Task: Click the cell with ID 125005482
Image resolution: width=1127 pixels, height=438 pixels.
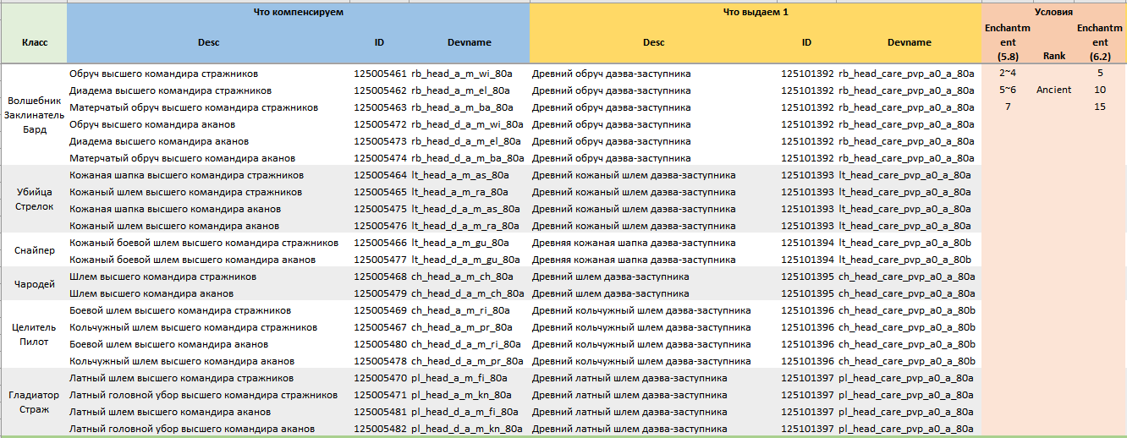Action: (x=379, y=429)
